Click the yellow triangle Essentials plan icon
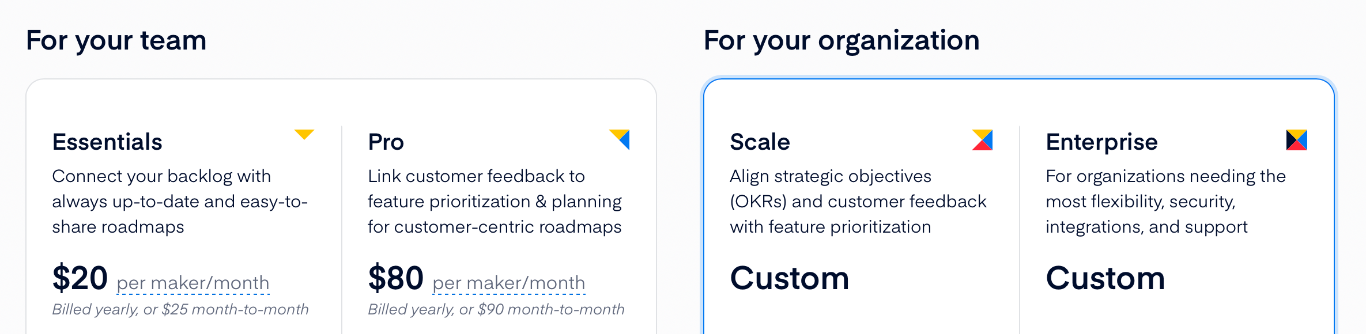This screenshot has width=1366, height=334. click(x=304, y=135)
